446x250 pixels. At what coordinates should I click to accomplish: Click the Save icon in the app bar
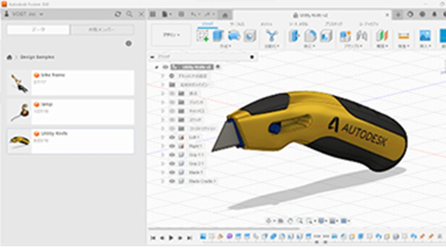tap(181, 14)
